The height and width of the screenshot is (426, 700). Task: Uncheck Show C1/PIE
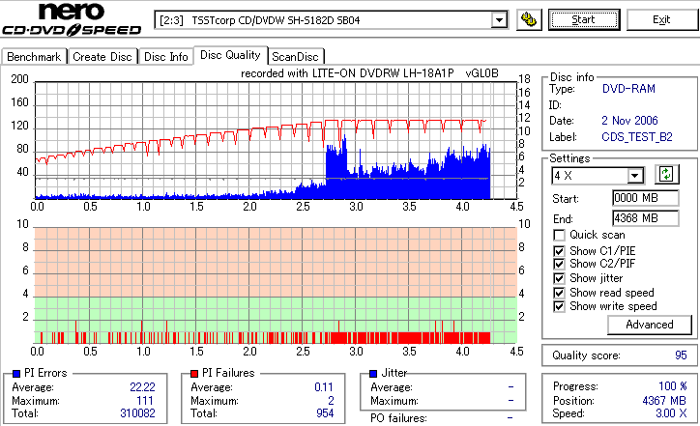click(x=559, y=251)
